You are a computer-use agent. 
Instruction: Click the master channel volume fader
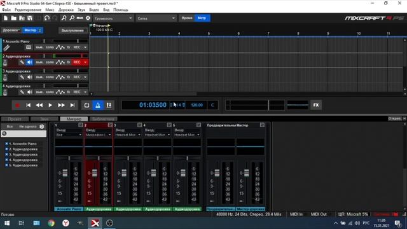pos(246,173)
